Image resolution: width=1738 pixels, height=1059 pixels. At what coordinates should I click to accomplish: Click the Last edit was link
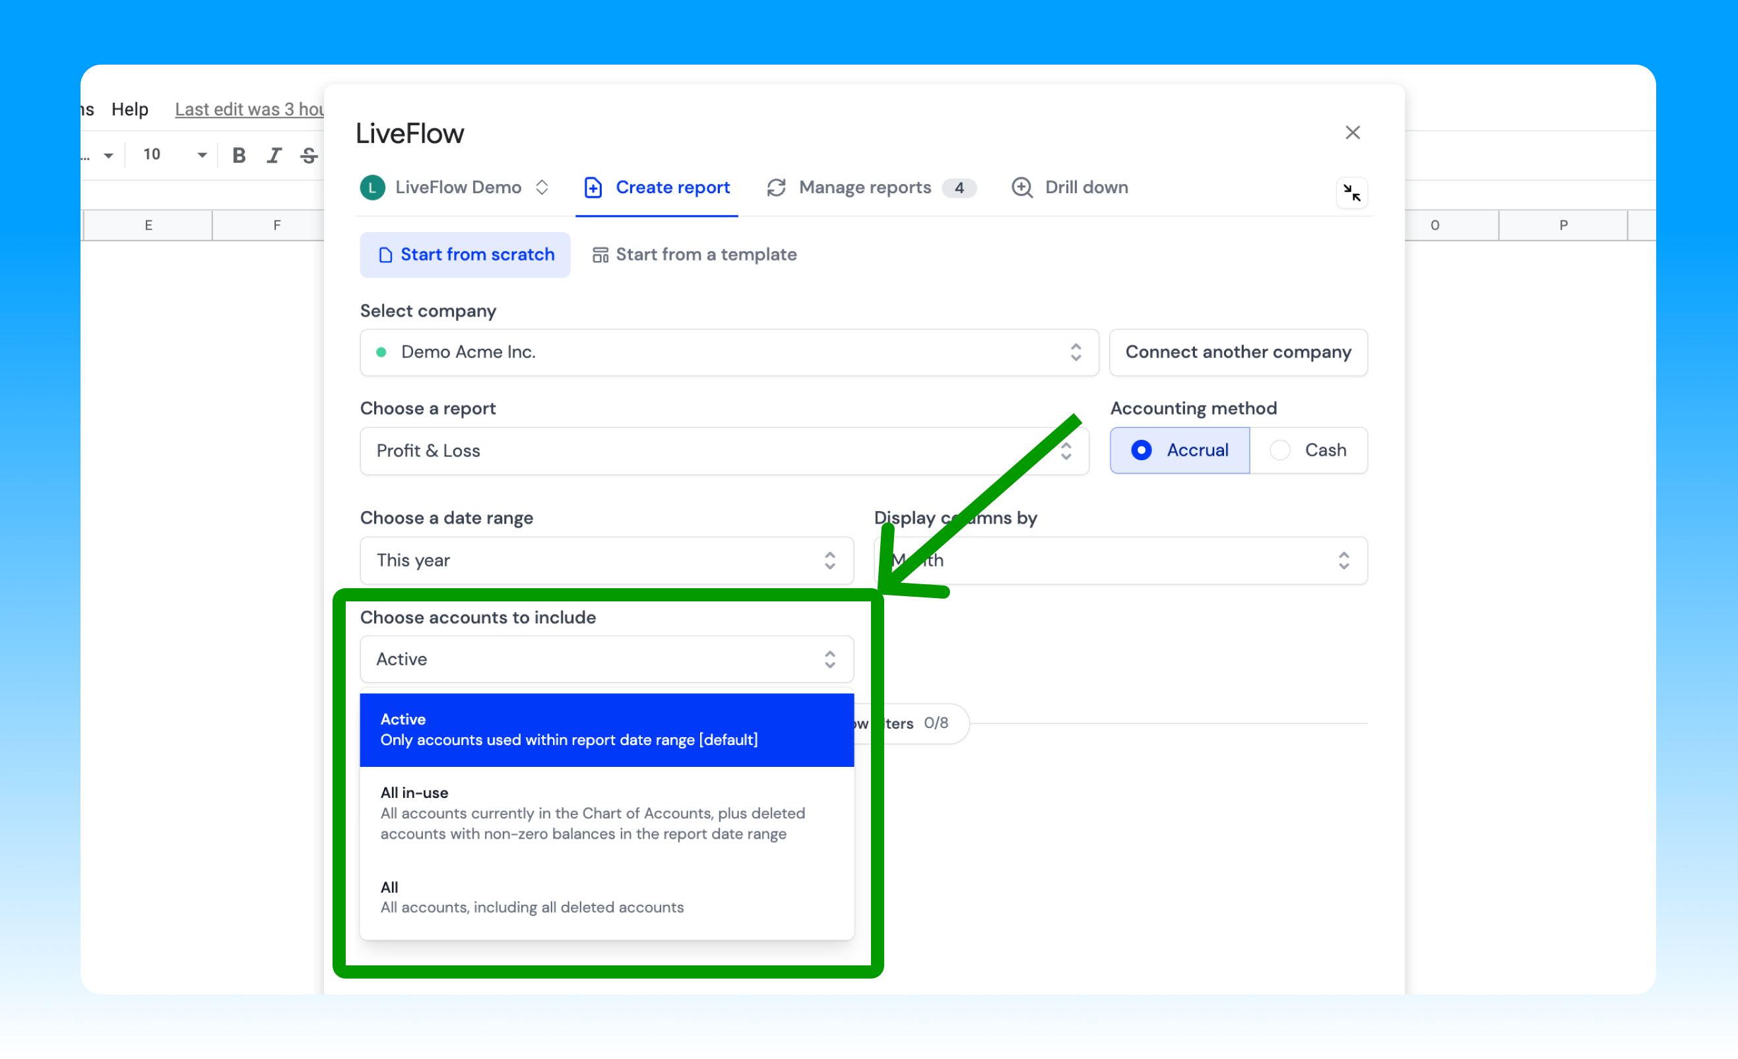pyautogui.click(x=249, y=109)
